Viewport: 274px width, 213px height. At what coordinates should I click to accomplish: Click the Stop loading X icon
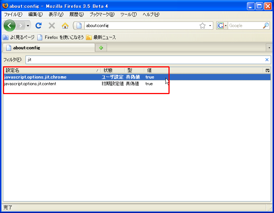(x=52, y=26)
